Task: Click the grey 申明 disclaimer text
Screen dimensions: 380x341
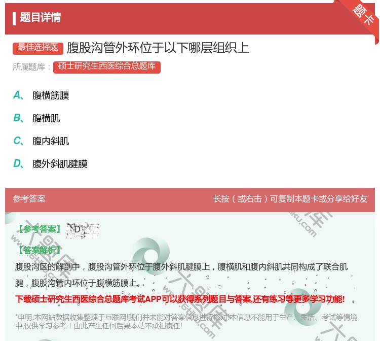Action: tap(186, 321)
